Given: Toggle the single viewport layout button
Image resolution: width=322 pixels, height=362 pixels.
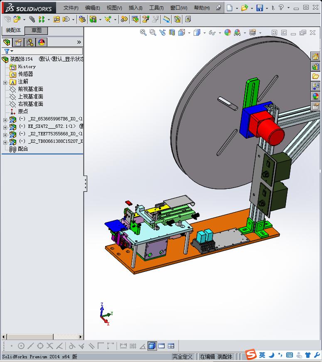Looking at the screenshot, I should [162, 346].
